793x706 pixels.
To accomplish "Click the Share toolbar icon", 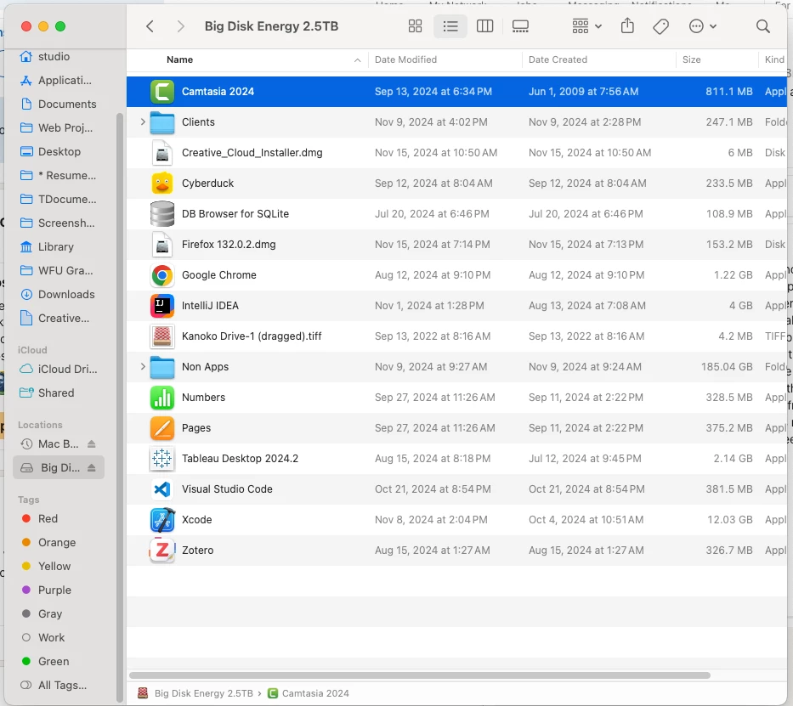I will pos(627,25).
